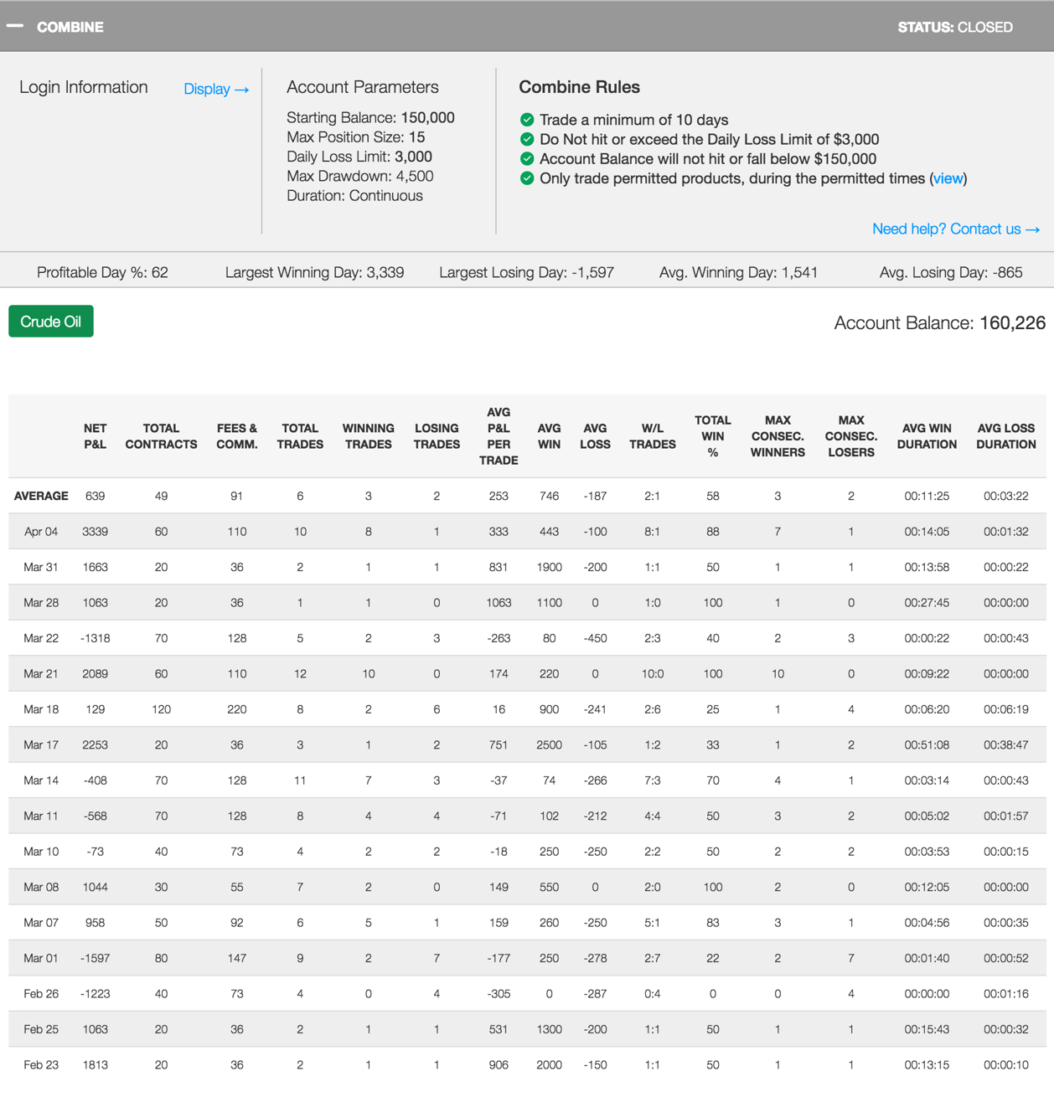Screen dimensions: 1054x1097
Task: Click the AVERAGE row label
Action: point(41,496)
